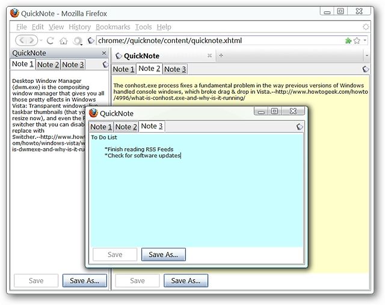
Task: Select the QuickNote browser tab
Action: [163, 56]
